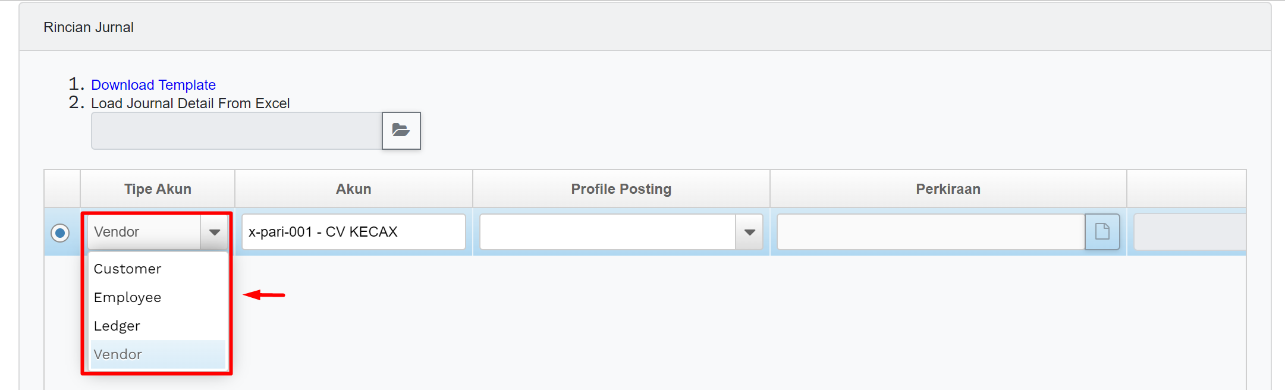Click the Perkiraan text input field

point(931,232)
